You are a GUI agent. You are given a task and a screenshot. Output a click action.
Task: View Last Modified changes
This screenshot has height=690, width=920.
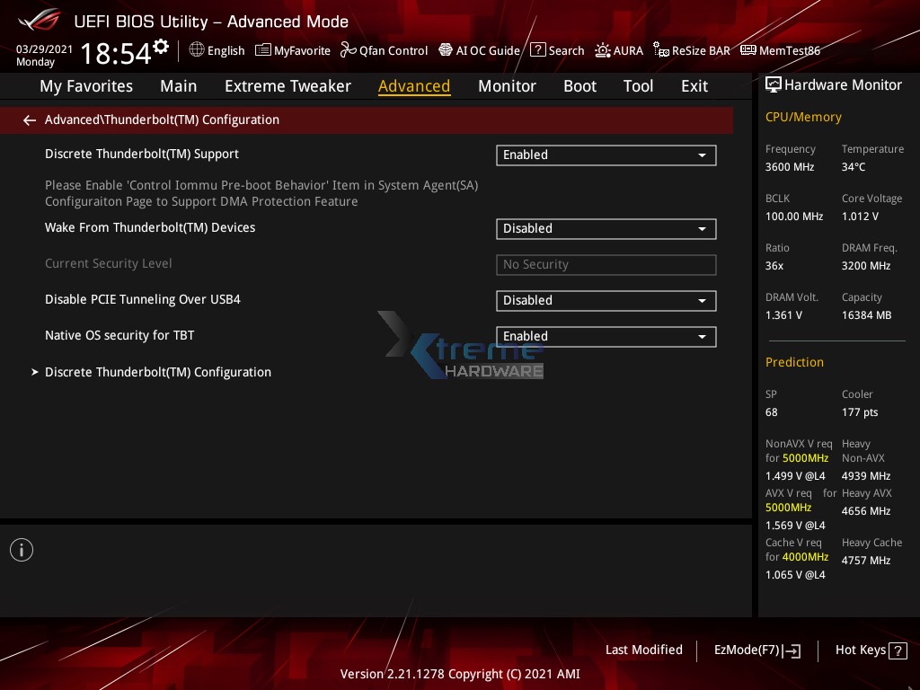click(643, 650)
